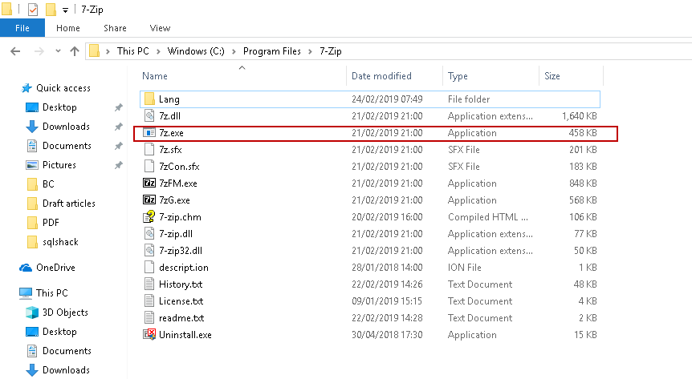692x379 pixels.
Task: Click the Lang folder icon
Action: pyautogui.click(x=149, y=99)
